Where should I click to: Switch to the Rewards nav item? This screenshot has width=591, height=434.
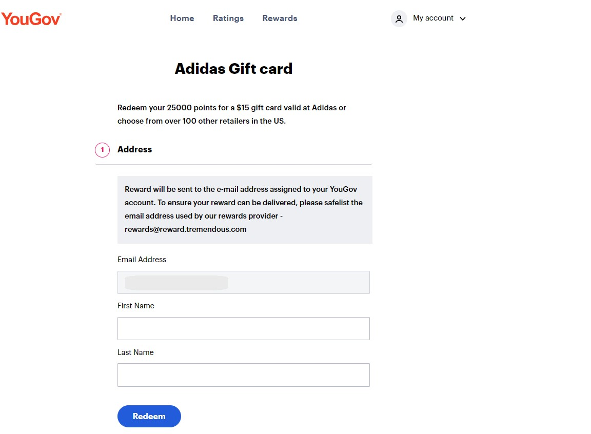pyautogui.click(x=280, y=18)
